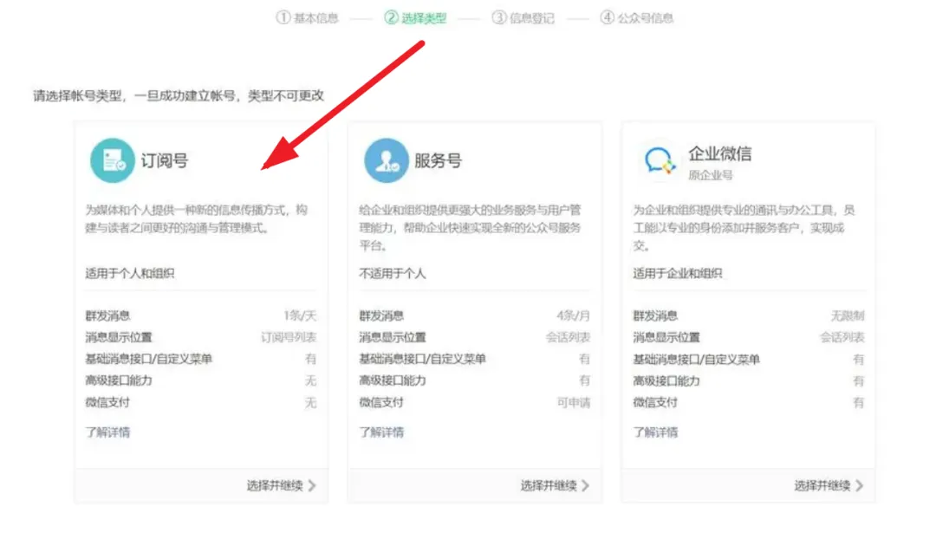
Task: Click the chevron arrow in the 服务号 card footer
Action: point(586,486)
